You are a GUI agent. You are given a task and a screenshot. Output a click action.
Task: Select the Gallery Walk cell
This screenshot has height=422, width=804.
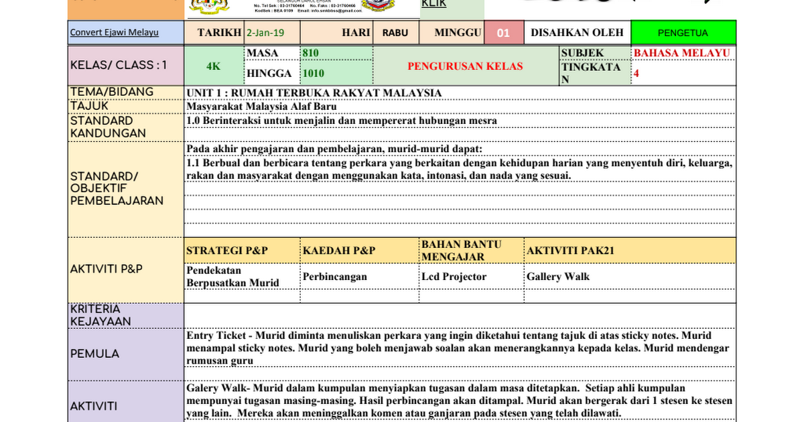pos(630,276)
